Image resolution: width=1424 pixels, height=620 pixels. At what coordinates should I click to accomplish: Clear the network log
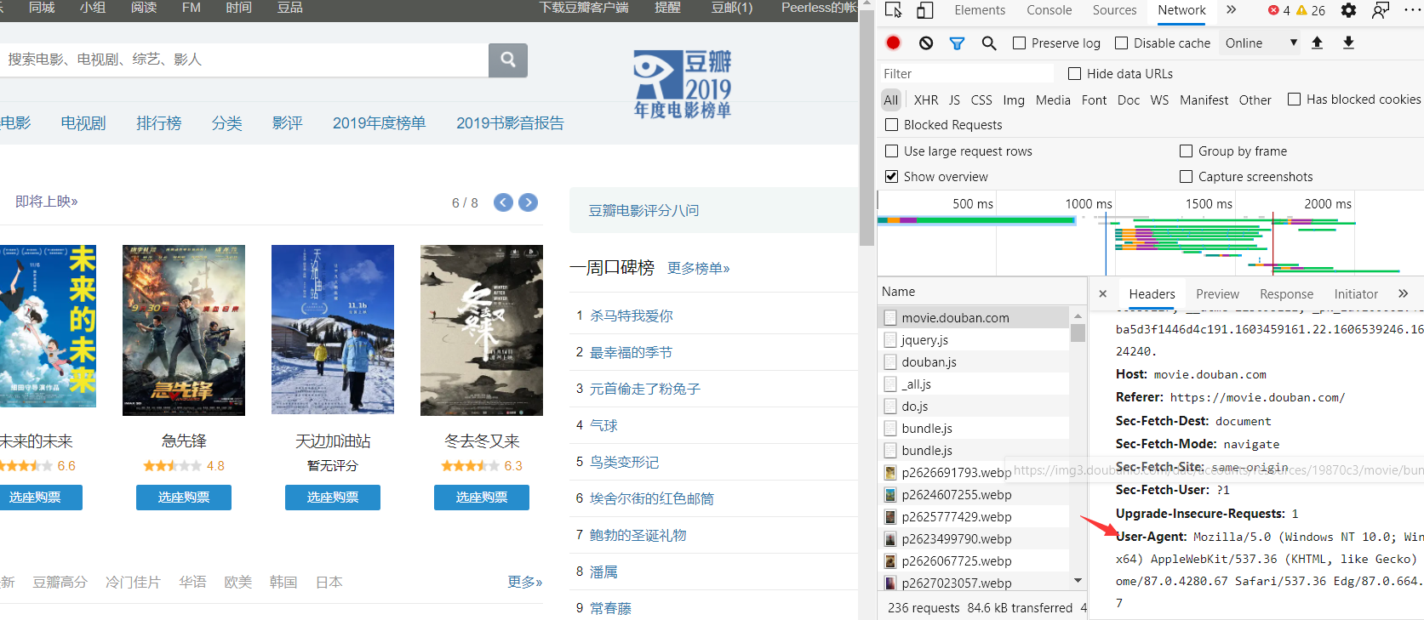tap(926, 43)
